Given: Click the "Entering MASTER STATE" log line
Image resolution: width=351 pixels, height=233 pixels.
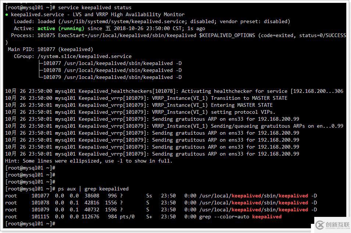Looking at the screenshot, I should [x=241, y=105].
